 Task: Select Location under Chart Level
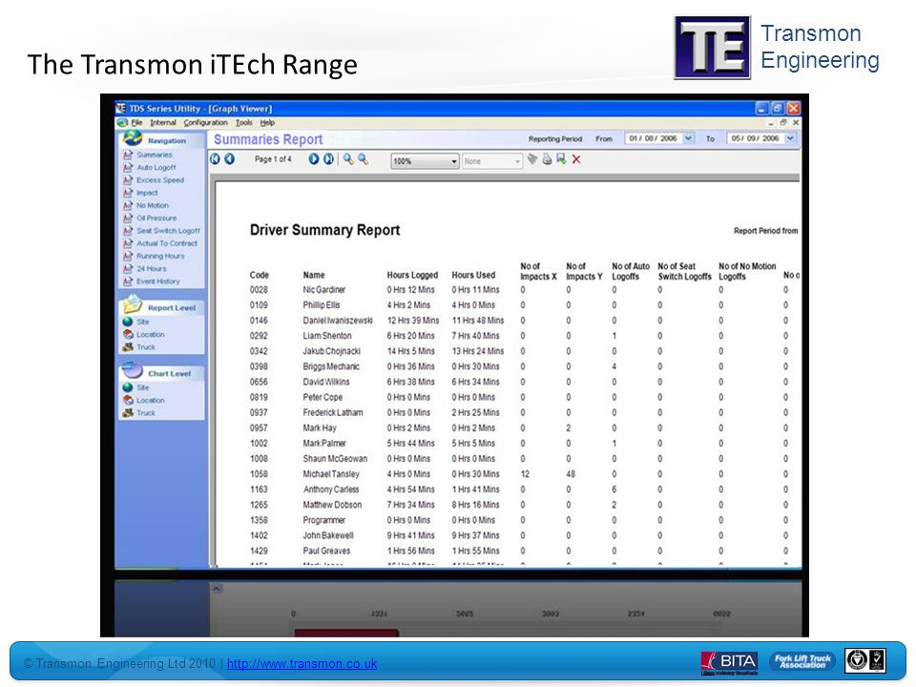click(150, 400)
